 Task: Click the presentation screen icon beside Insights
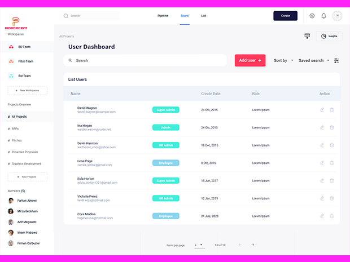tap(307, 35)
